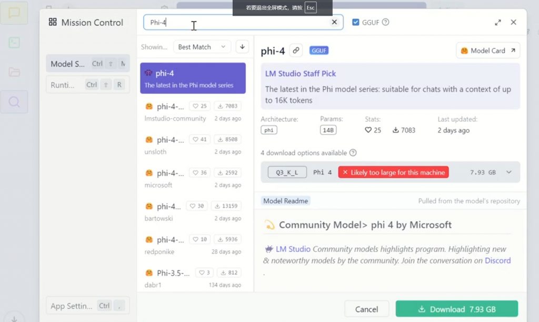This screenshot has width=539, height=322.
Task: Clear the Phi-4 search text
Action: click(334, 22)
